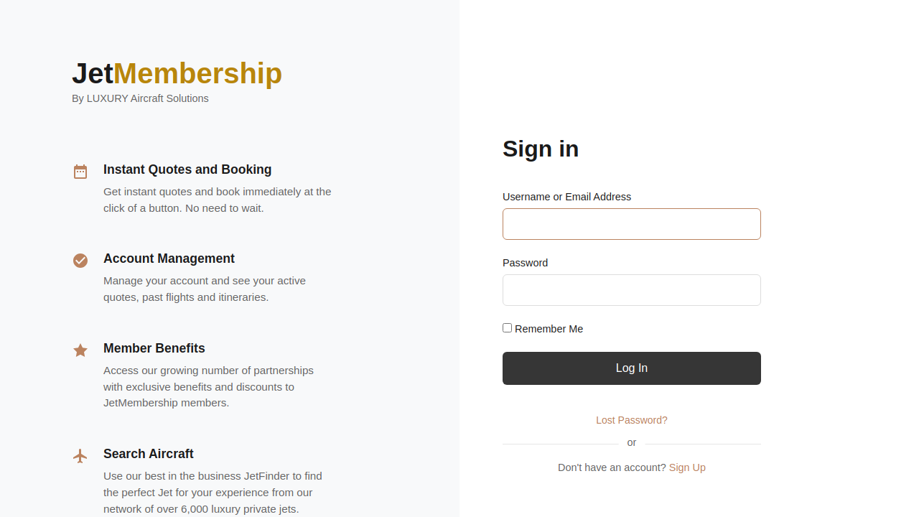Click the Password field label

point(525,263)
